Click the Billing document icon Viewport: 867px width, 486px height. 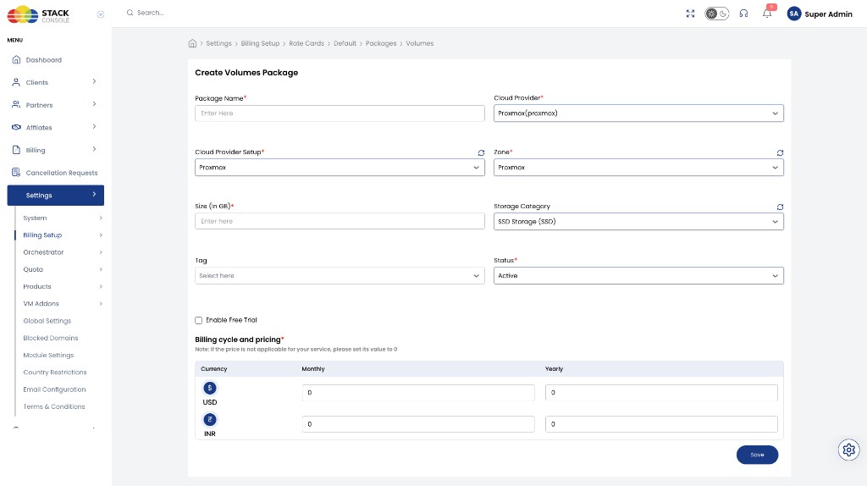click(x=16, y=150)
